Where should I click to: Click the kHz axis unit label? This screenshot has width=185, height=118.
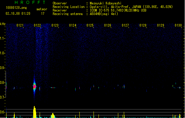tap(3, 24)
